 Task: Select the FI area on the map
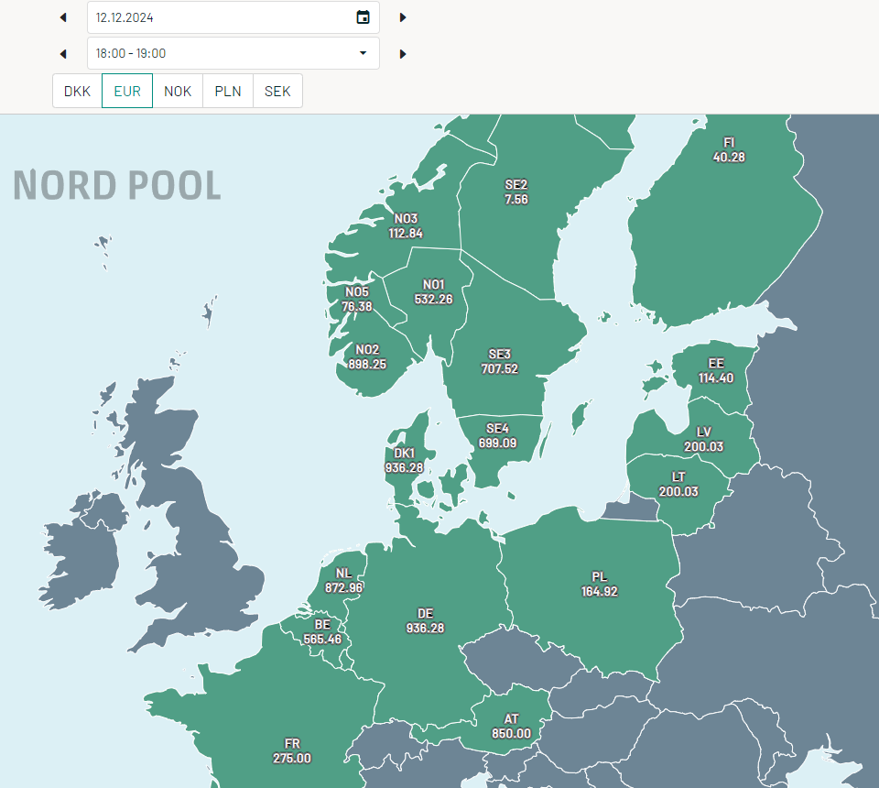tap(729, 150)
